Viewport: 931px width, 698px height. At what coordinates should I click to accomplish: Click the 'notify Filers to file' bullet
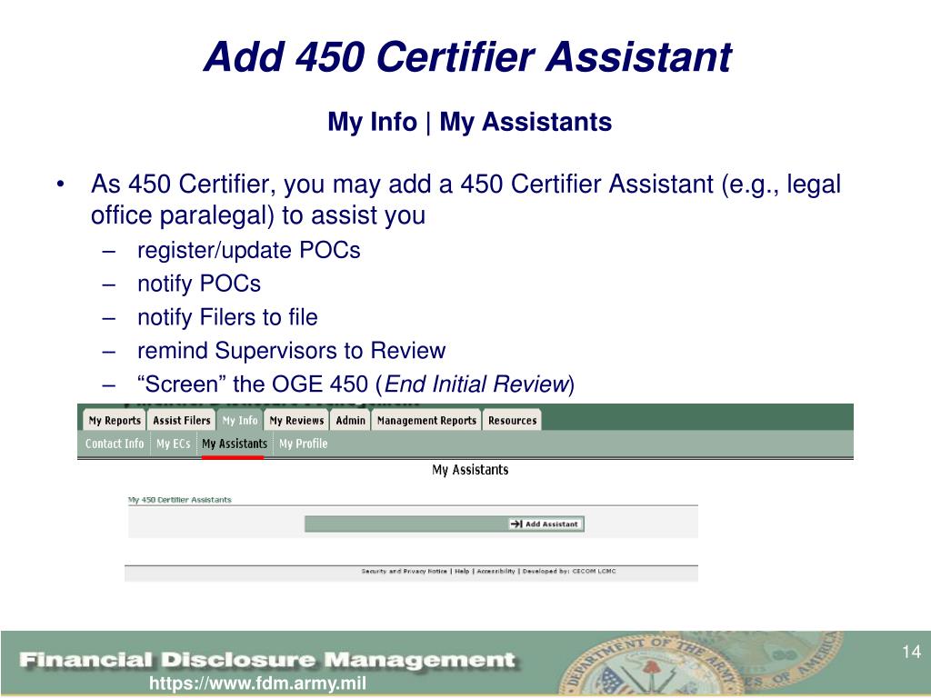tap(227, 317)
